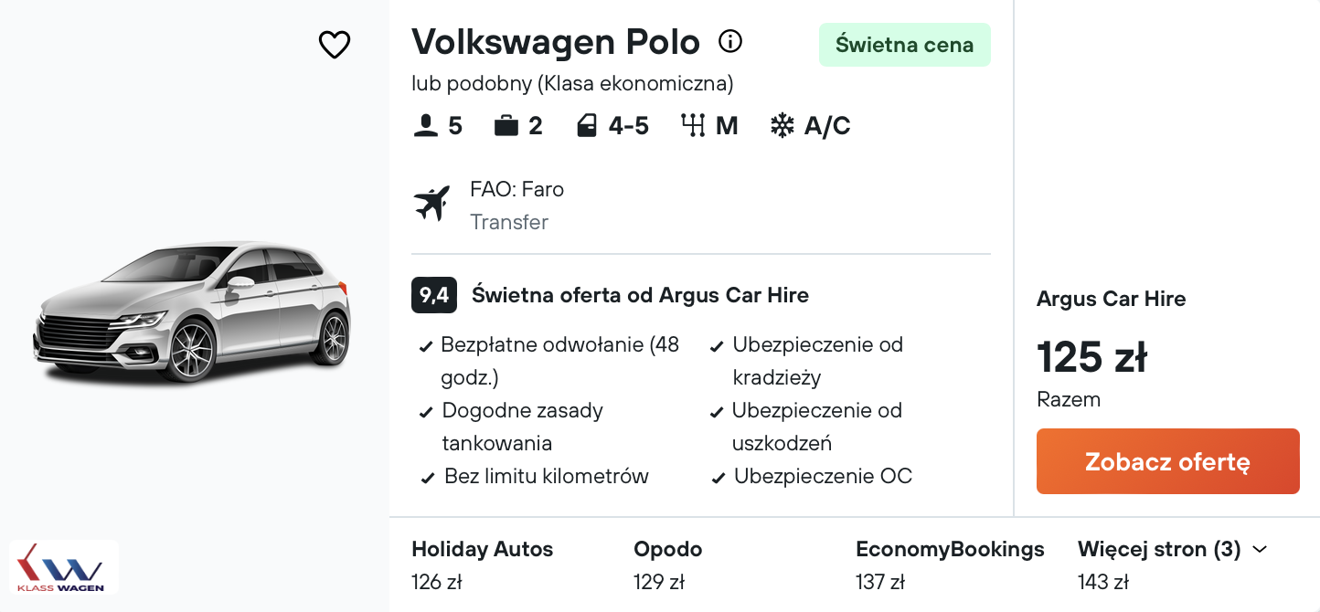Click the Argus Car Hire 125 zł price
Image resolution: width=1320 pixels, height=612 pixels.
1091,357
